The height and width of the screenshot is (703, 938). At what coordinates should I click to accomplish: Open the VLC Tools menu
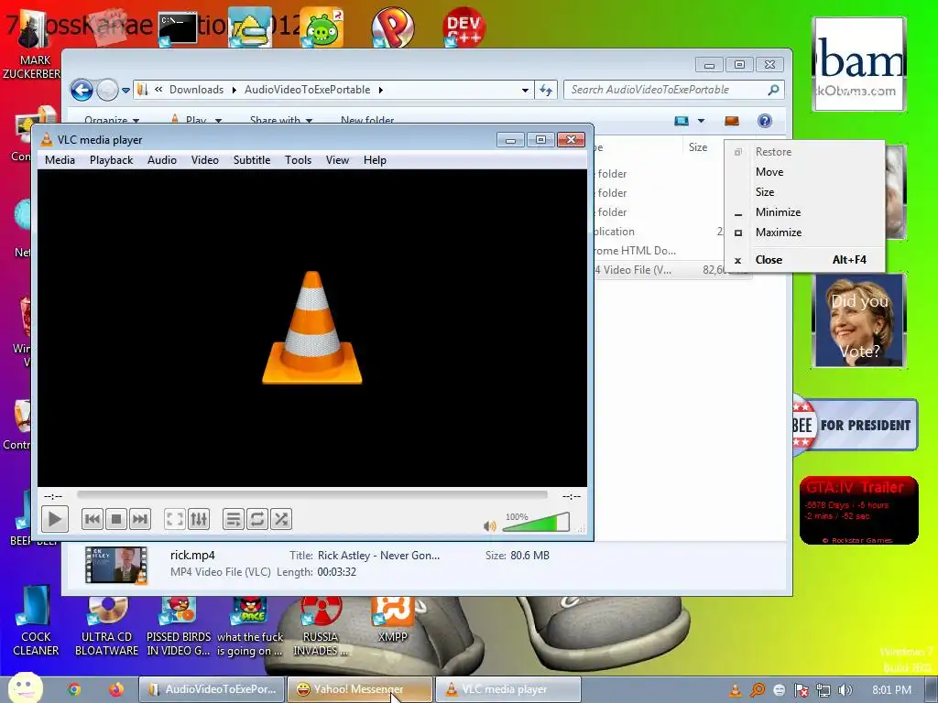(x=298, y=160)
